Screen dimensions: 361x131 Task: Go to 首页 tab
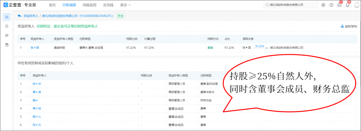coord(52,5)
